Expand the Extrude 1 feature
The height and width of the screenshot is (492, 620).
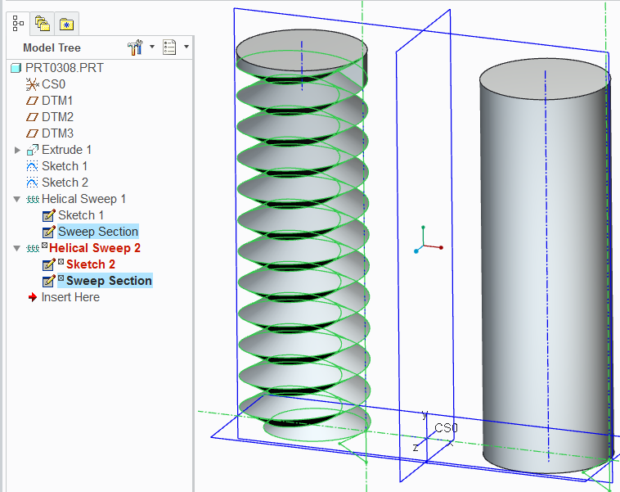tap(17, 150)
